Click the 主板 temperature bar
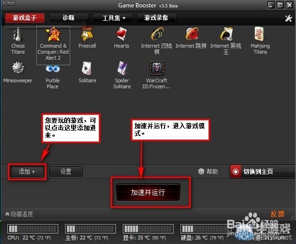The height and width of the screenshot is (244, 296). point(90,229)
